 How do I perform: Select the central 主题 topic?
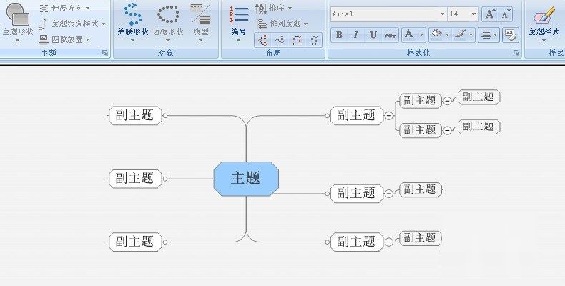(246, 179)
